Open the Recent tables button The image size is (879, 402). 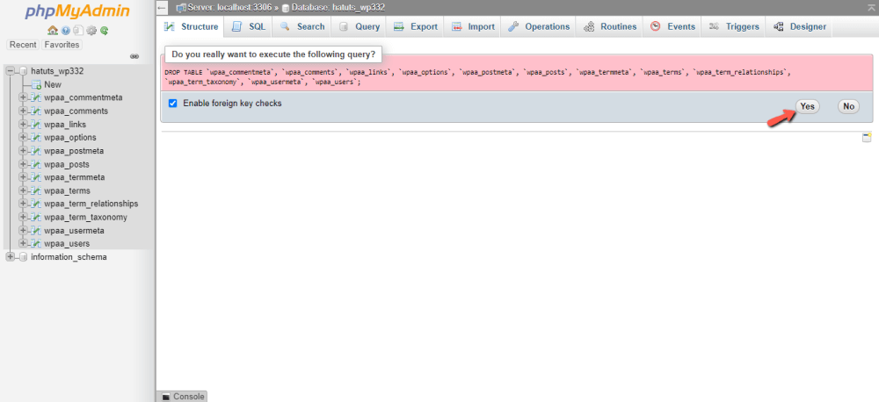point(23,45)
